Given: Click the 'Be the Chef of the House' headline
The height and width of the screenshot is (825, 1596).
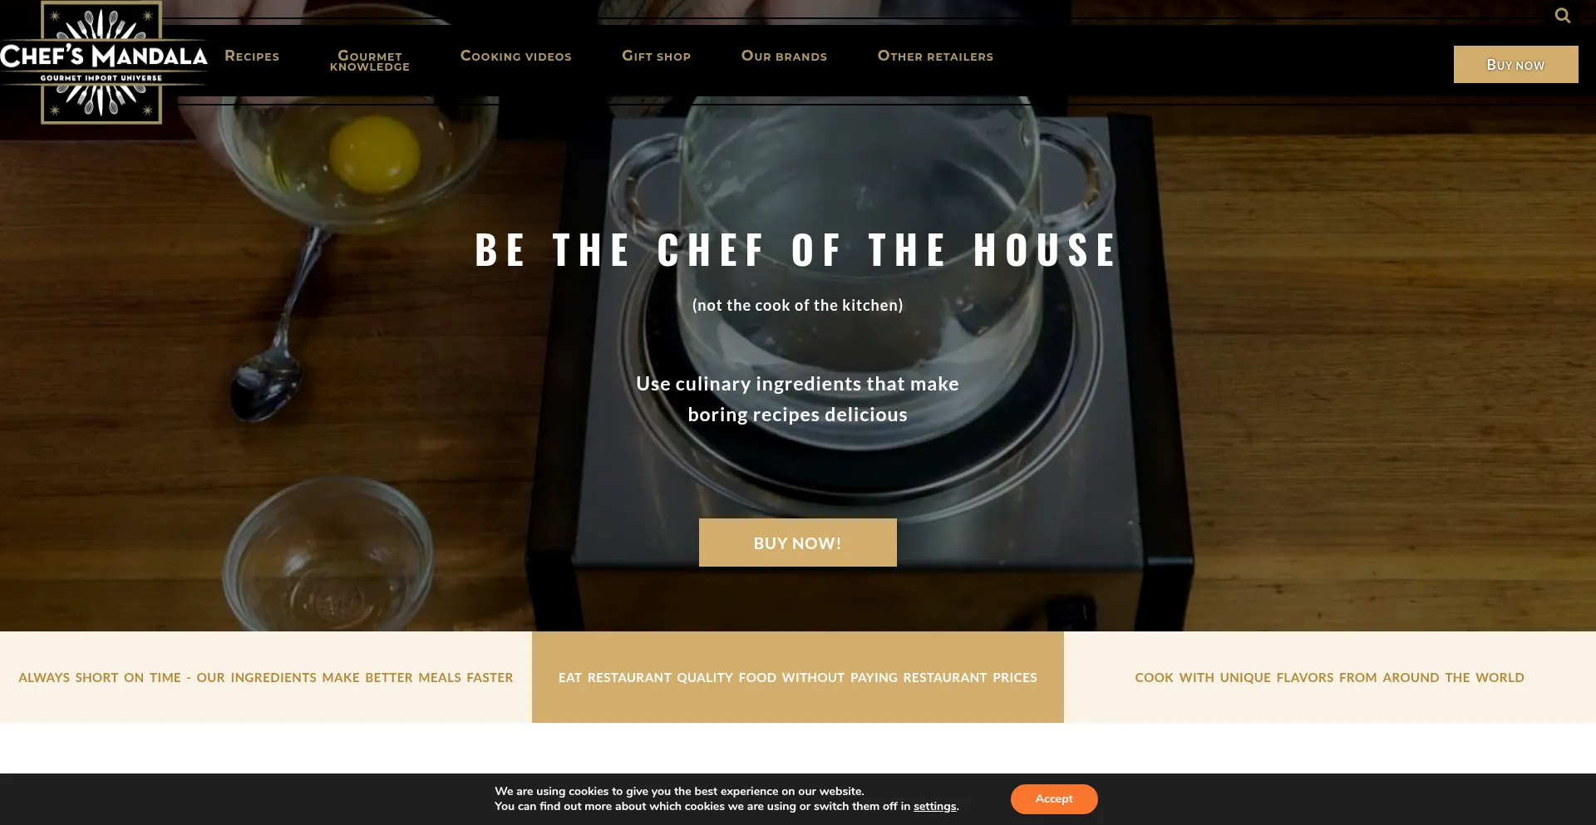Looking at the screenshot, I should [x=797, y=250].
